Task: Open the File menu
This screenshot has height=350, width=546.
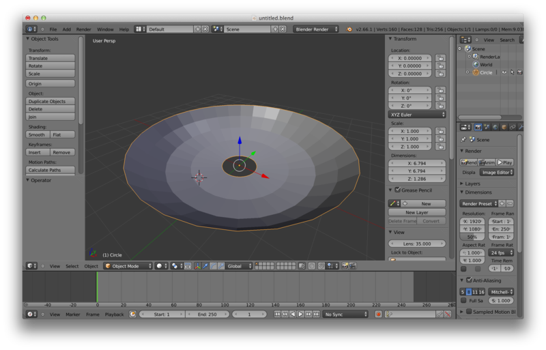Action: pos(53,29)
